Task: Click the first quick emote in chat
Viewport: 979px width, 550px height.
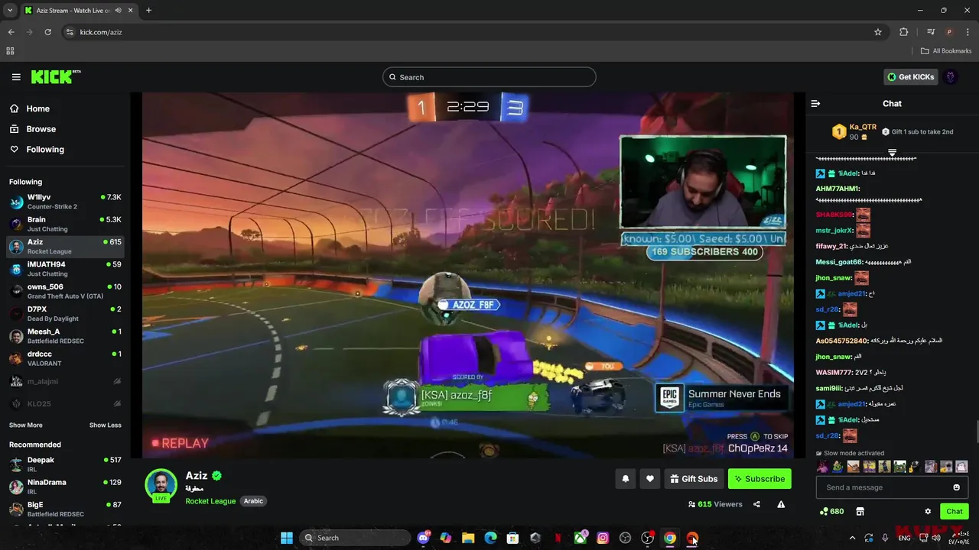Action: pos(823,466)
